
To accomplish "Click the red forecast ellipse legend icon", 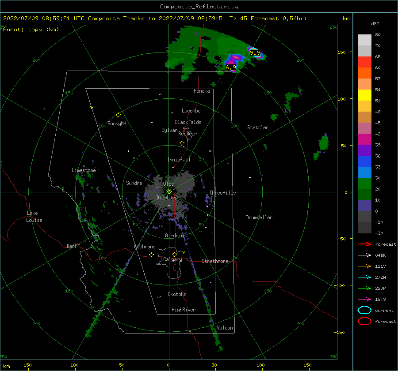I will 364,321.
